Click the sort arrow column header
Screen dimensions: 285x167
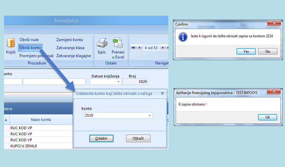(x=6, y=119)
